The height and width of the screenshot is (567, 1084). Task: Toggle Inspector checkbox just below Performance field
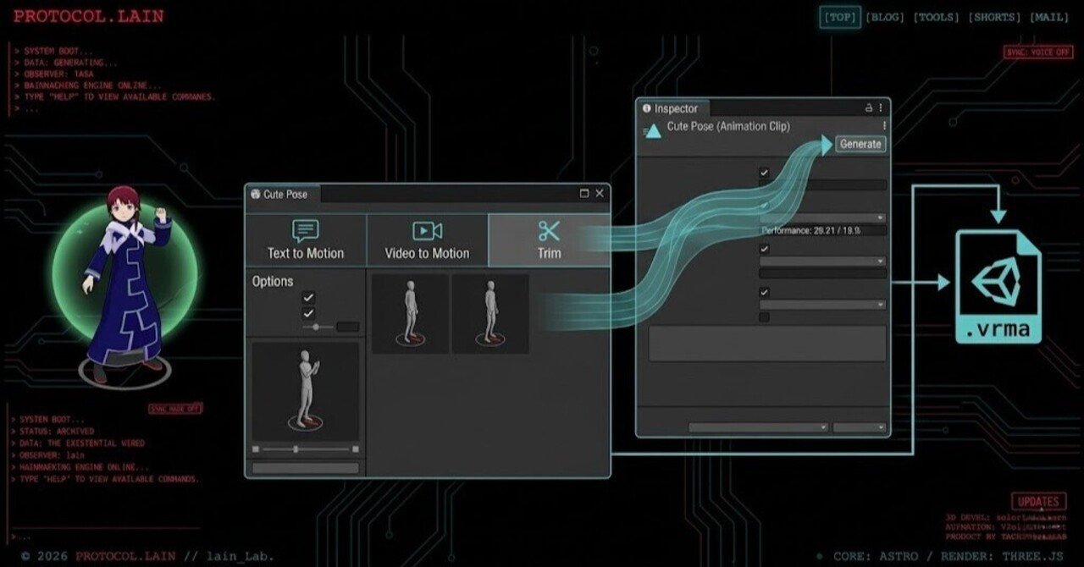coord(765,249)
